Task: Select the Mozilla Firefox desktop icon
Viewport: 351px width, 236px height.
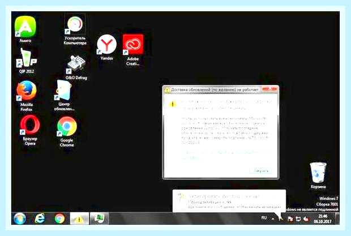Action: (27, 96)
